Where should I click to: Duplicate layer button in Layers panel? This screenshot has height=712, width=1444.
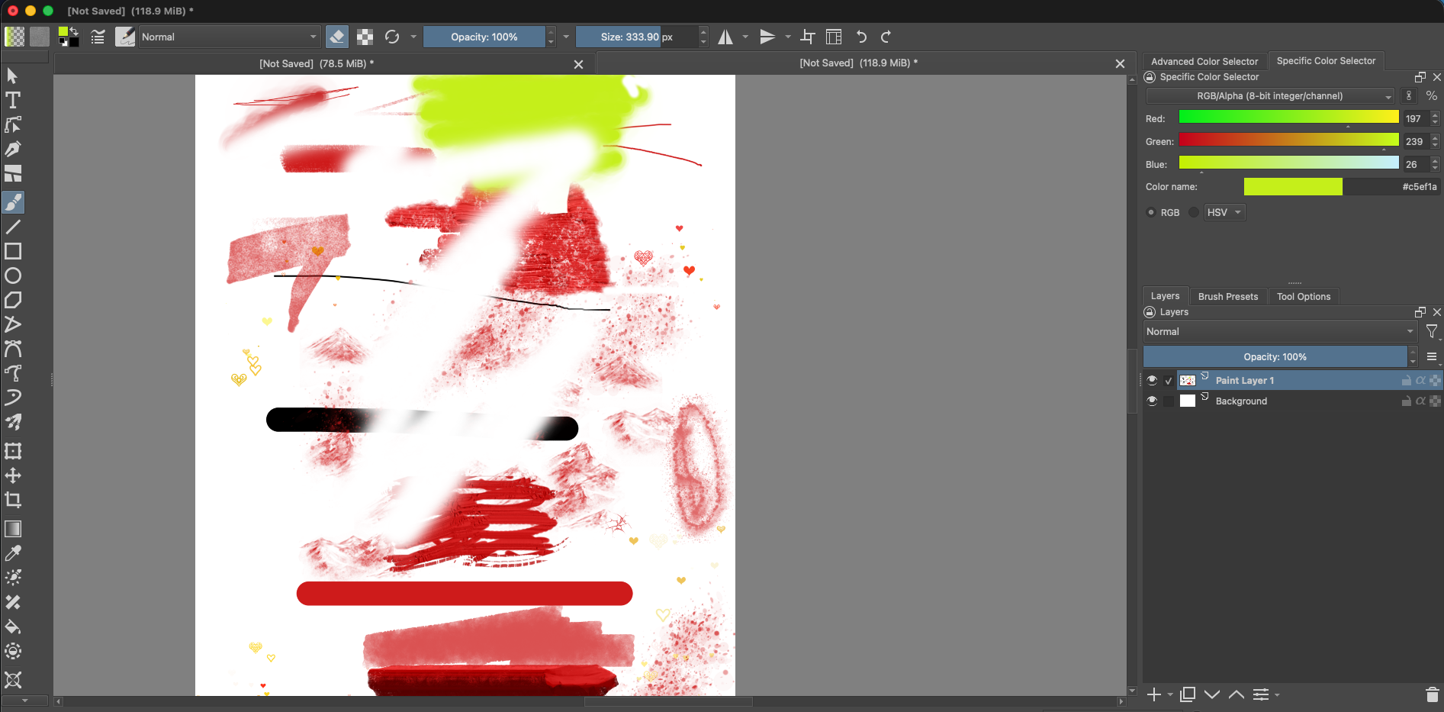[1188, 694]
